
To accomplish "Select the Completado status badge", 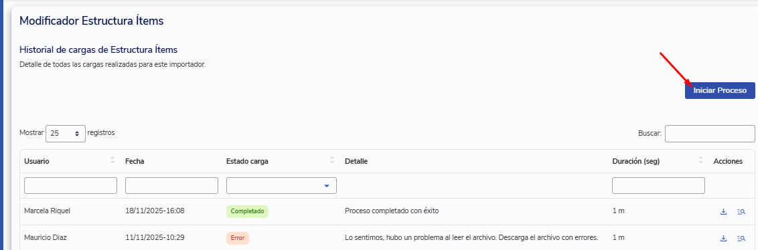I will click(x=247, y=211).
